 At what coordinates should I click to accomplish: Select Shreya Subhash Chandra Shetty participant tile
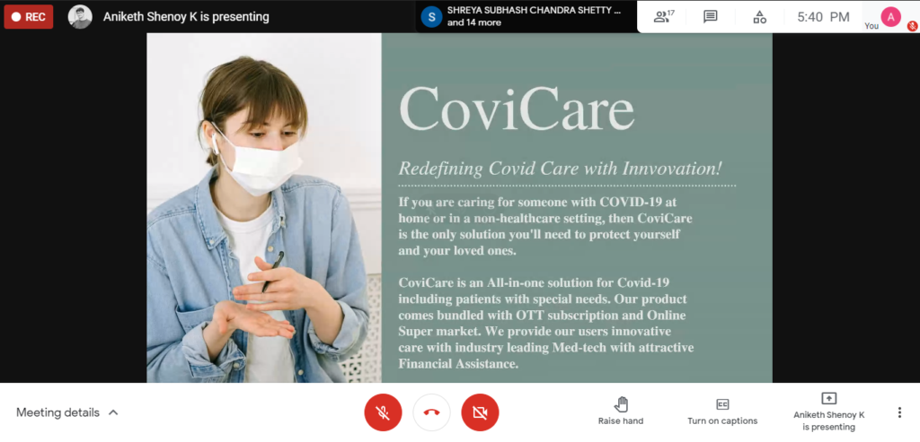click(x=526, y=16)
